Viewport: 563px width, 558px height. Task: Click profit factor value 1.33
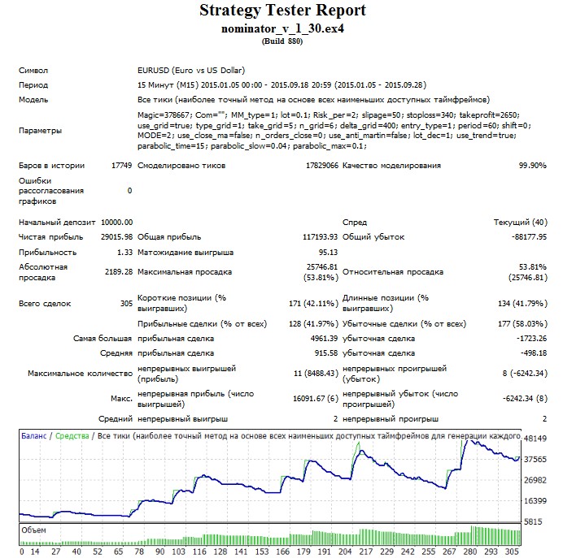[x=125, y=253]
